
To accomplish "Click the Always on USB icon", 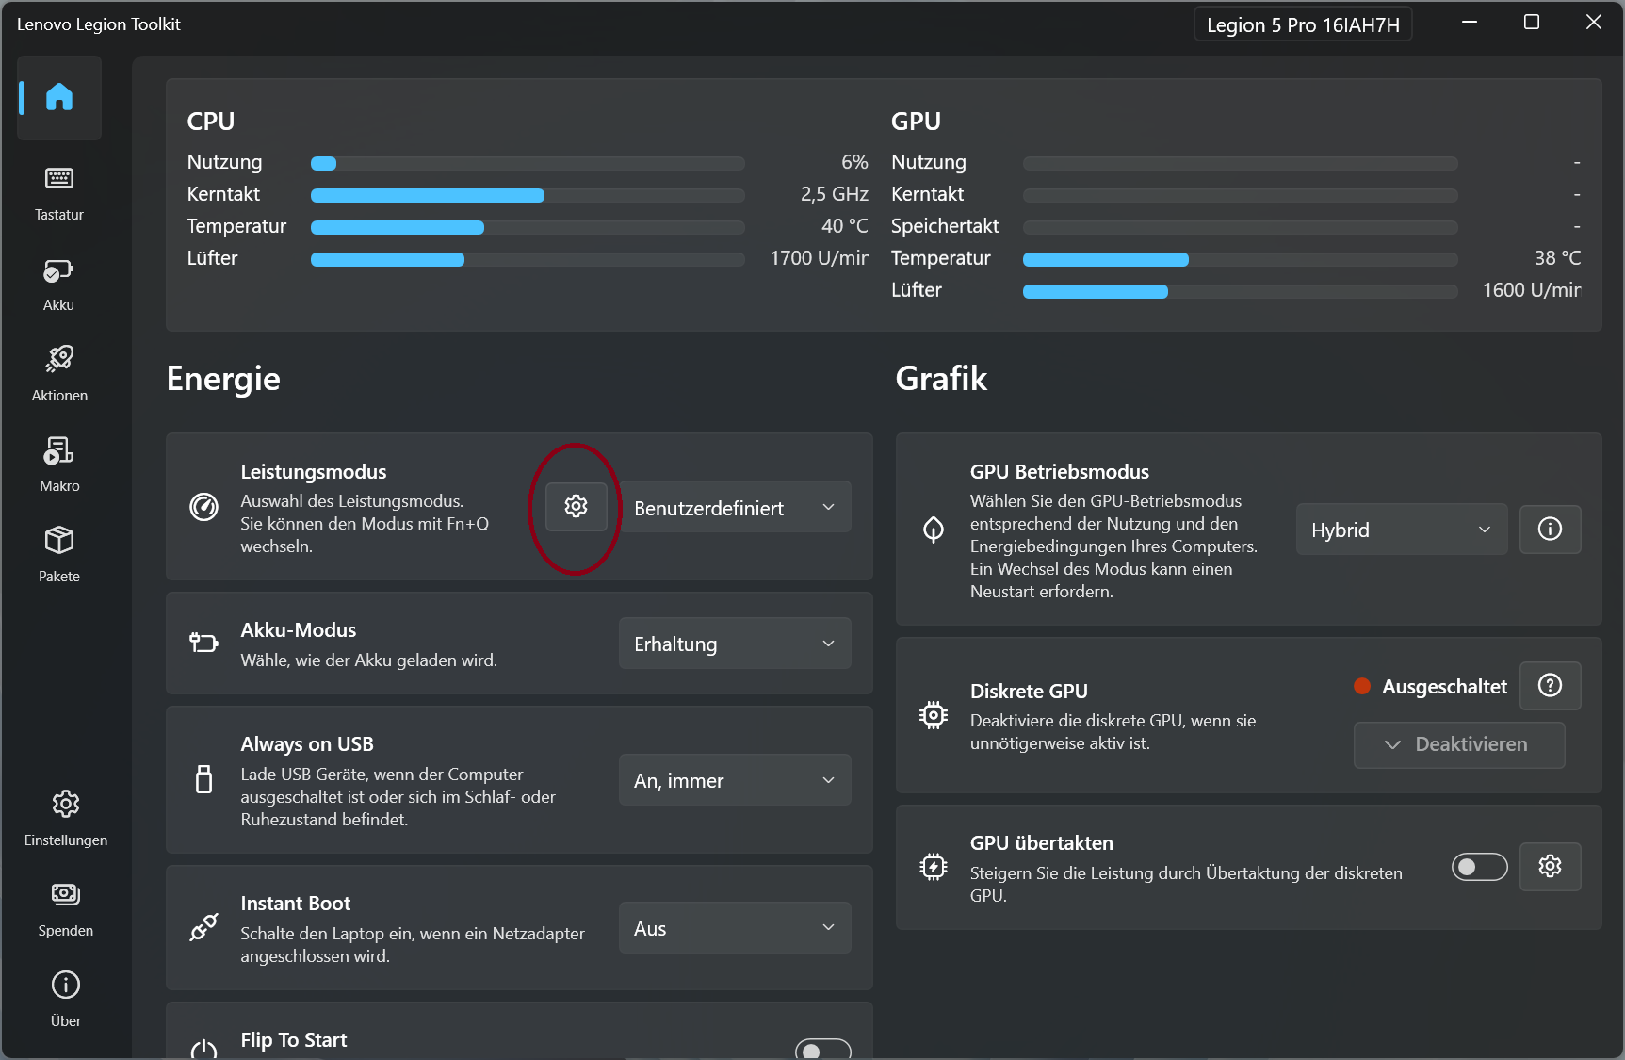I will [x=203, y=779].
